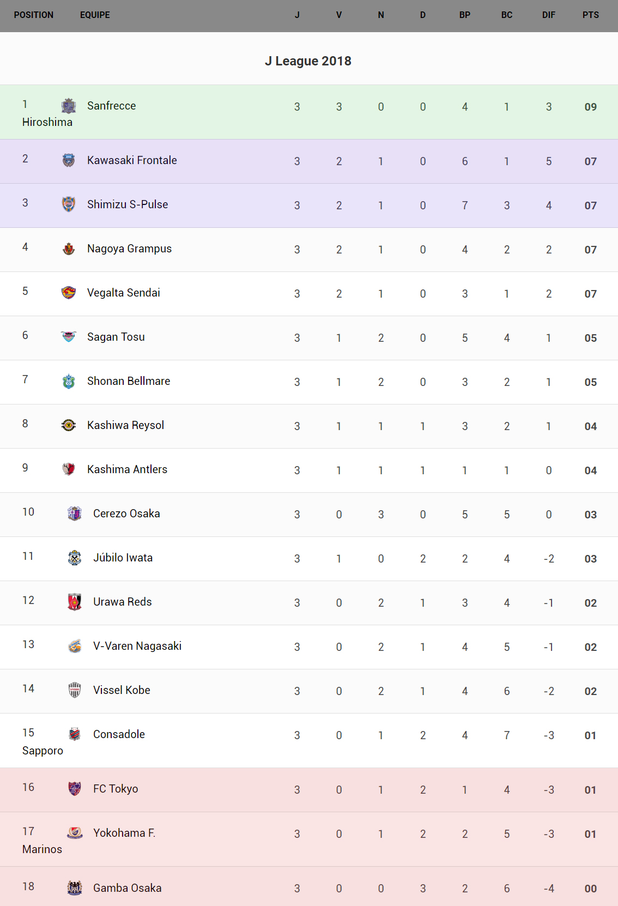The width and height of the screenshot is (618, 906).
Task: Click the Kashiwa Reysol round logo
Action: [69, 425]
